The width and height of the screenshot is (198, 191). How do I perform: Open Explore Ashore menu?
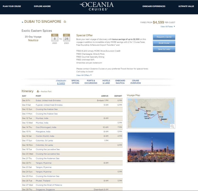pos(42,6)
